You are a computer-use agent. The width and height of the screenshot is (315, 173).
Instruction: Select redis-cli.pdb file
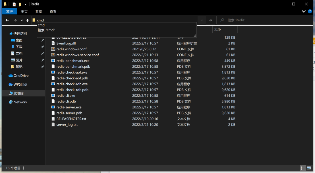pos(66,102)
